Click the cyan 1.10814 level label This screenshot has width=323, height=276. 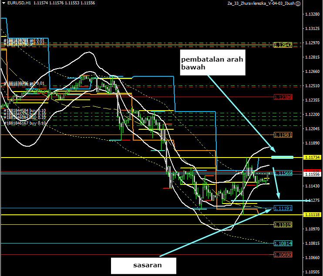click(283, 243)
